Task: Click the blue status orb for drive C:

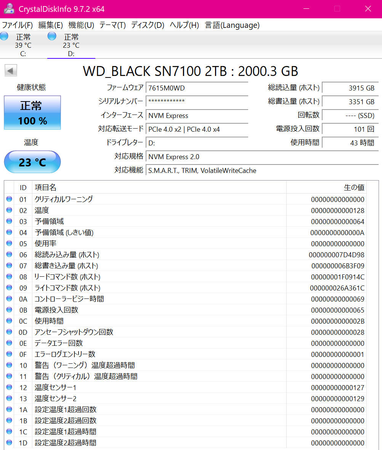Action: click(4, 36)
